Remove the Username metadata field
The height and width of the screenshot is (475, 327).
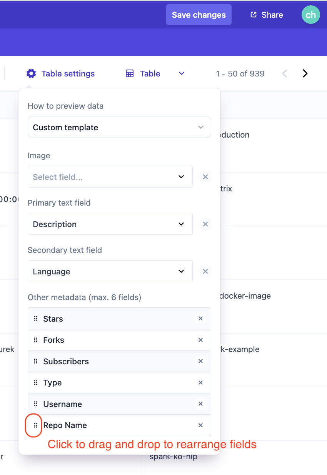(x=200, y=404)
